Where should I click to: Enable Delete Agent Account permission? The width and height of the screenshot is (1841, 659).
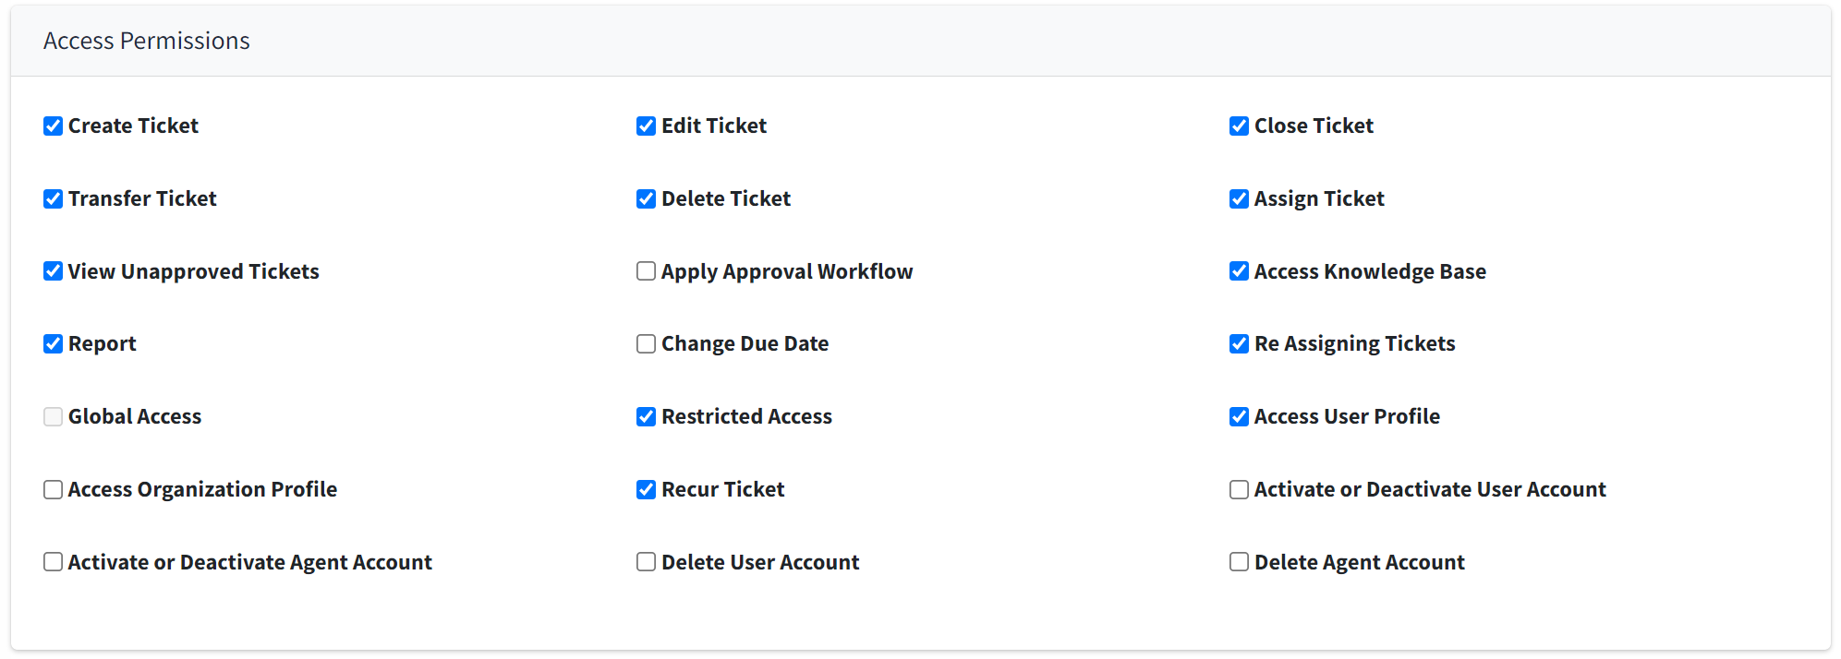1240,562
